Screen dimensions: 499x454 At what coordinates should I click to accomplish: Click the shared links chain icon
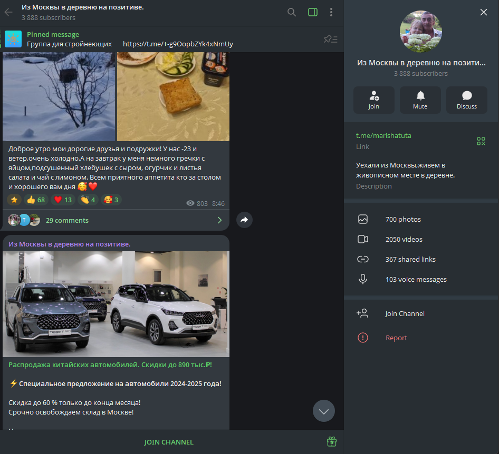pyautogui.click(x=363, y=259)
